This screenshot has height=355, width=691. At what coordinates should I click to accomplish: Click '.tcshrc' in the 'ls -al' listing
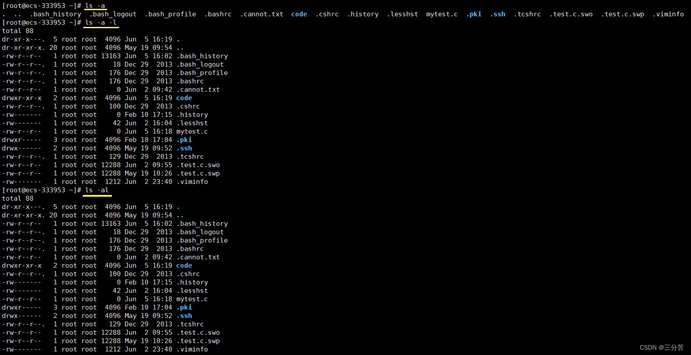point(190,324)
